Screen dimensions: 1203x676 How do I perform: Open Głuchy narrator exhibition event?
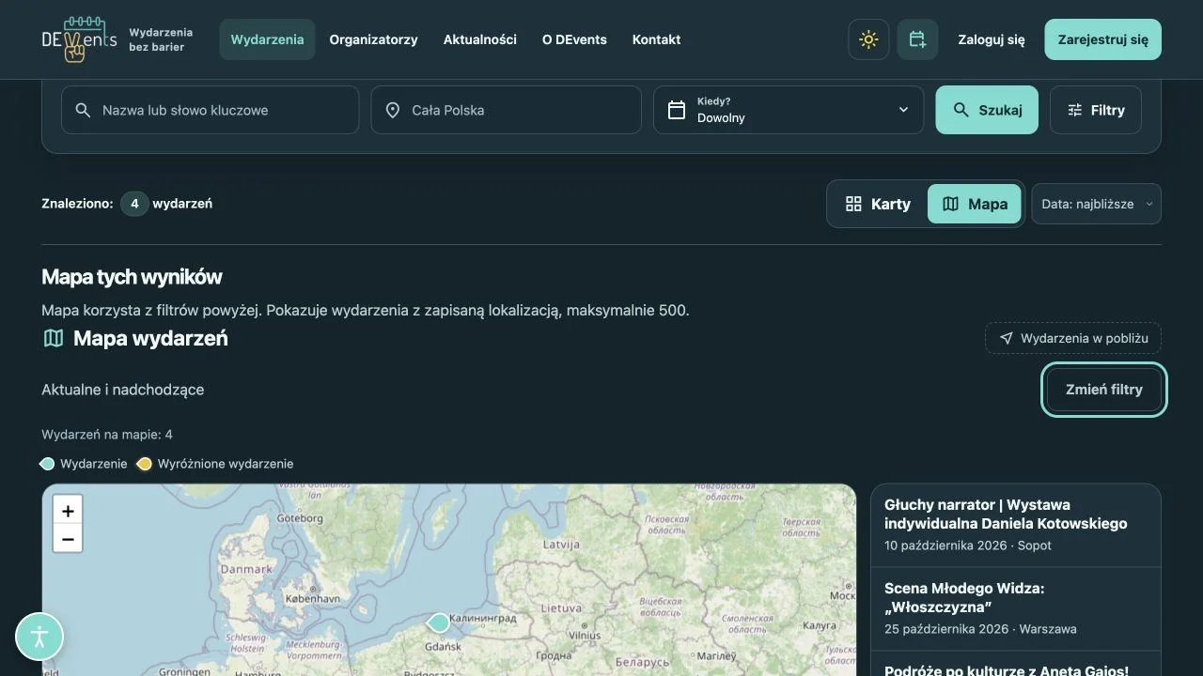click(1016, 525)
